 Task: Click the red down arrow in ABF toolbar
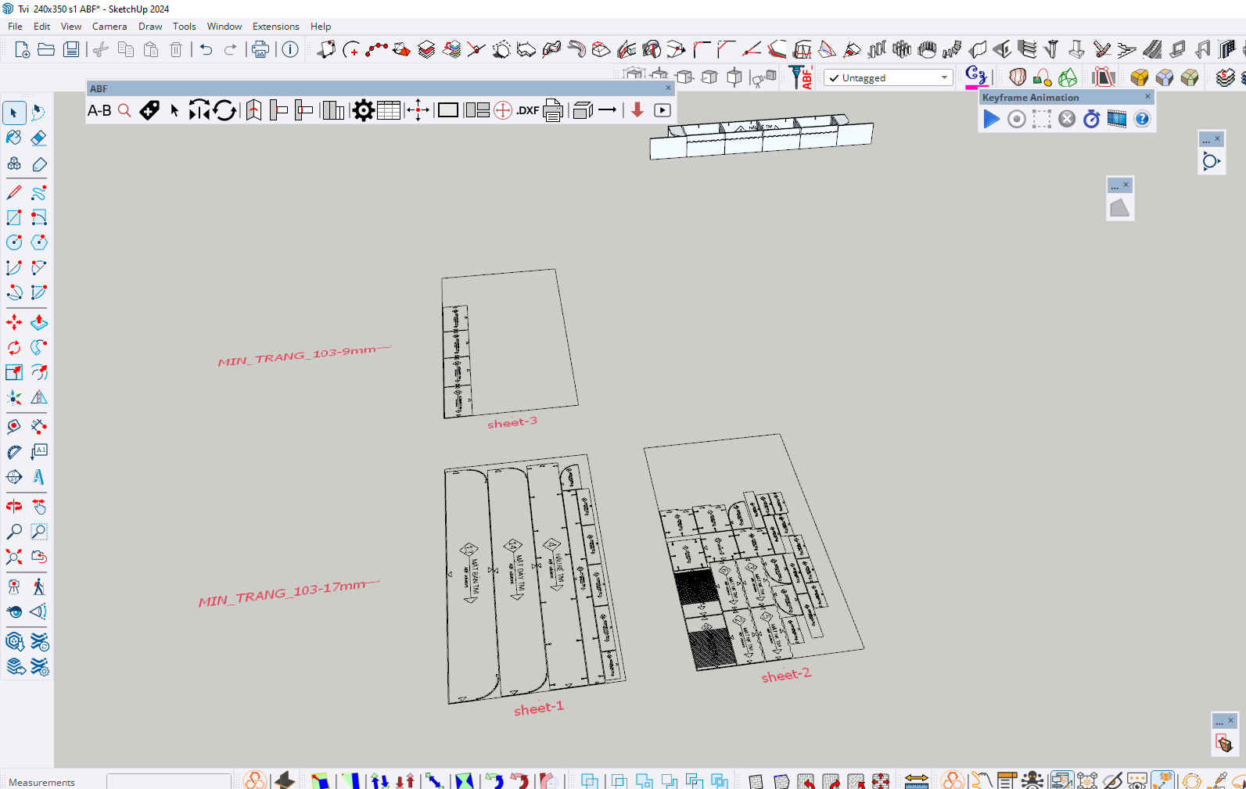point(637,111)
